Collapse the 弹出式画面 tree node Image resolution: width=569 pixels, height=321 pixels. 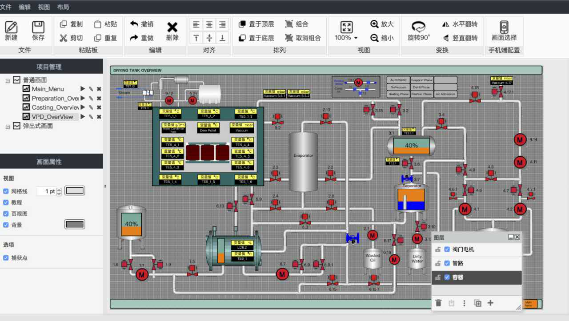click(x=8, y=126)
